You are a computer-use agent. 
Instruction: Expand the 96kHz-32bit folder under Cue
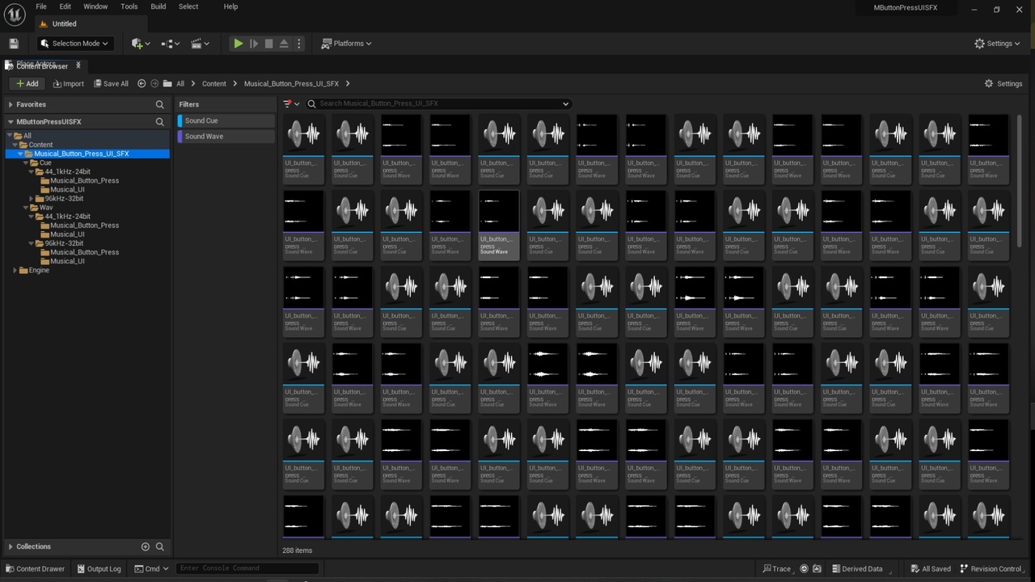pos(31,198)
